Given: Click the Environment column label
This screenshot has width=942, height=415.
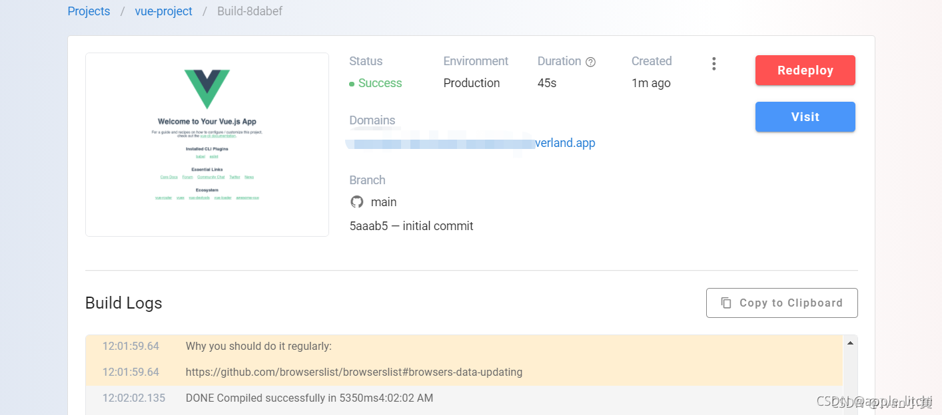Looking at the screenshot, I should 476,61.
